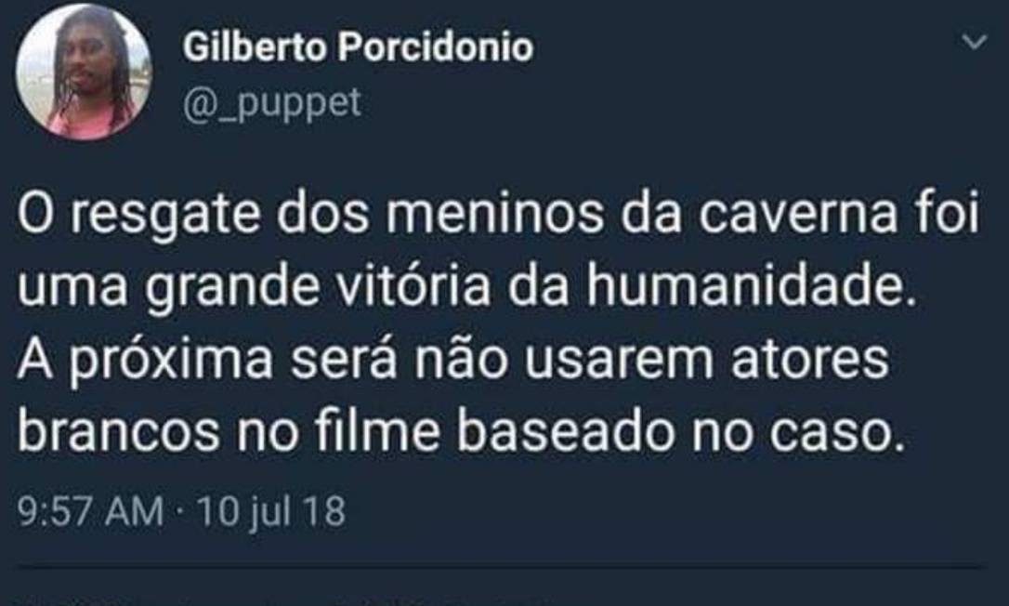Visit the @_puppet handle

click(x=272, y=103)
